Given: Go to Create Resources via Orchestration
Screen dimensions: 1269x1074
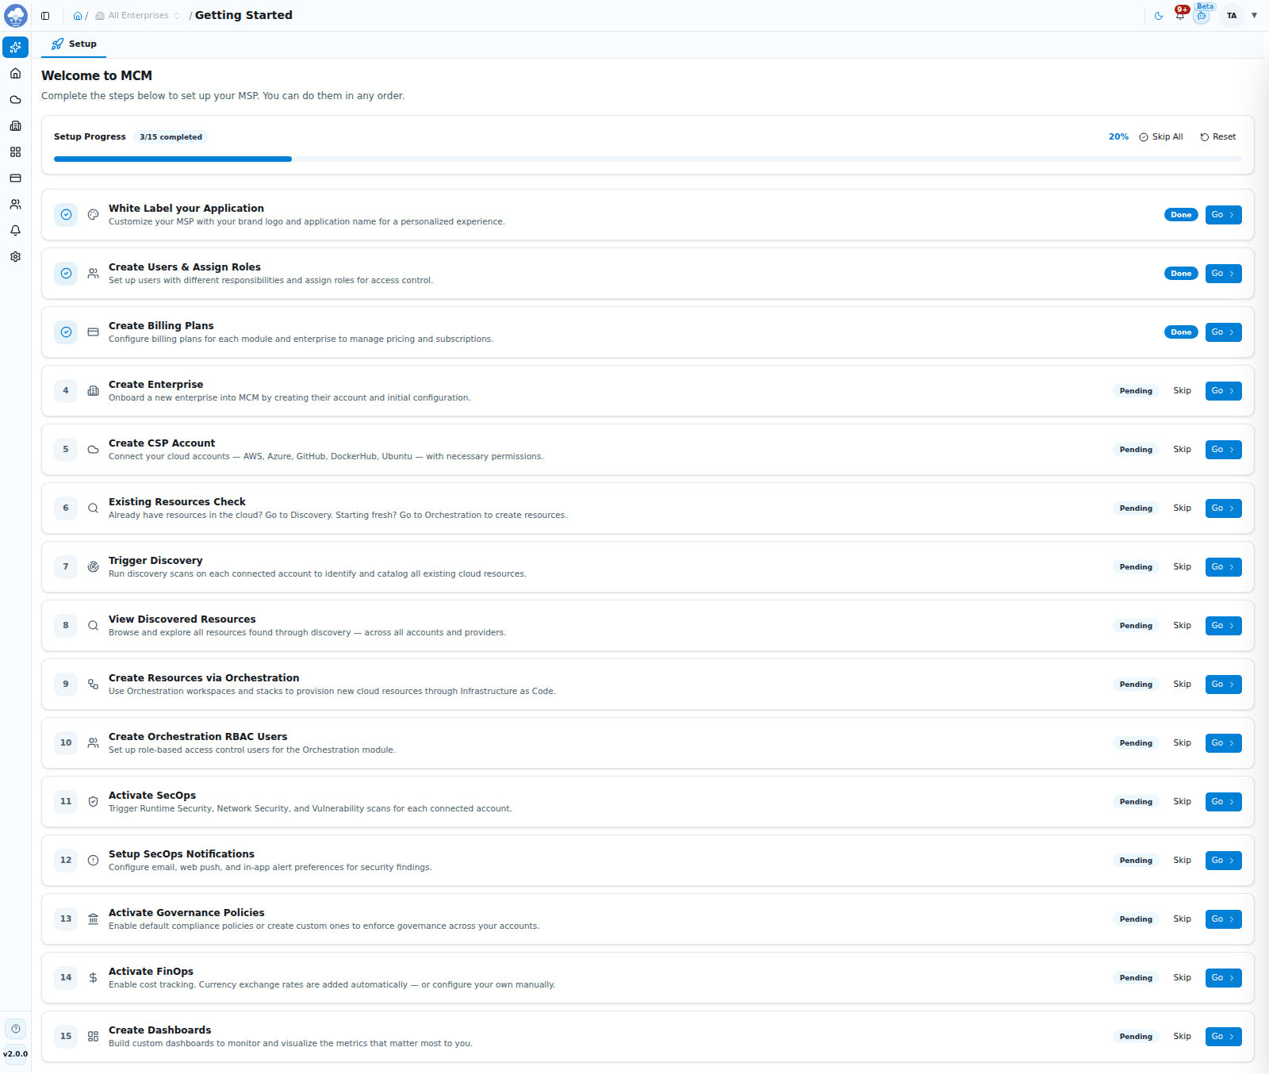Looking at the screenshot, I should pyautogui.click(x=1223, y=685).
